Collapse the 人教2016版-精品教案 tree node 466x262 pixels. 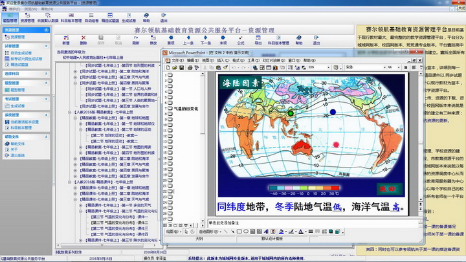[70, 112]
